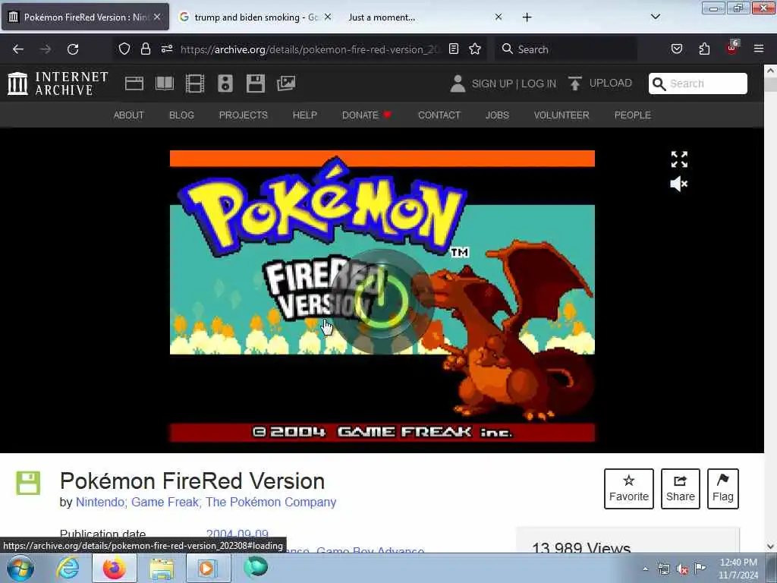Open the Pocket save icon
Screen dimensions: 777x583
677,49
